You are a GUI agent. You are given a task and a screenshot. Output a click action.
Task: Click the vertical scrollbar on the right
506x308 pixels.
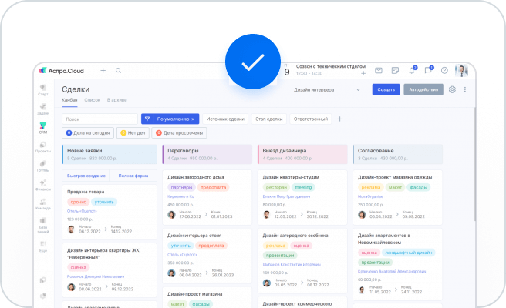(x=474, y=164)
